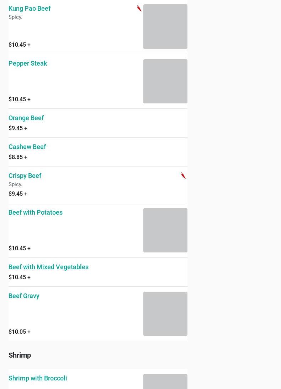This screenshot has height=389, width=281.
Task: Click the Kung Pao Beef photo thumbnail
Action: (x=165, y=26)
